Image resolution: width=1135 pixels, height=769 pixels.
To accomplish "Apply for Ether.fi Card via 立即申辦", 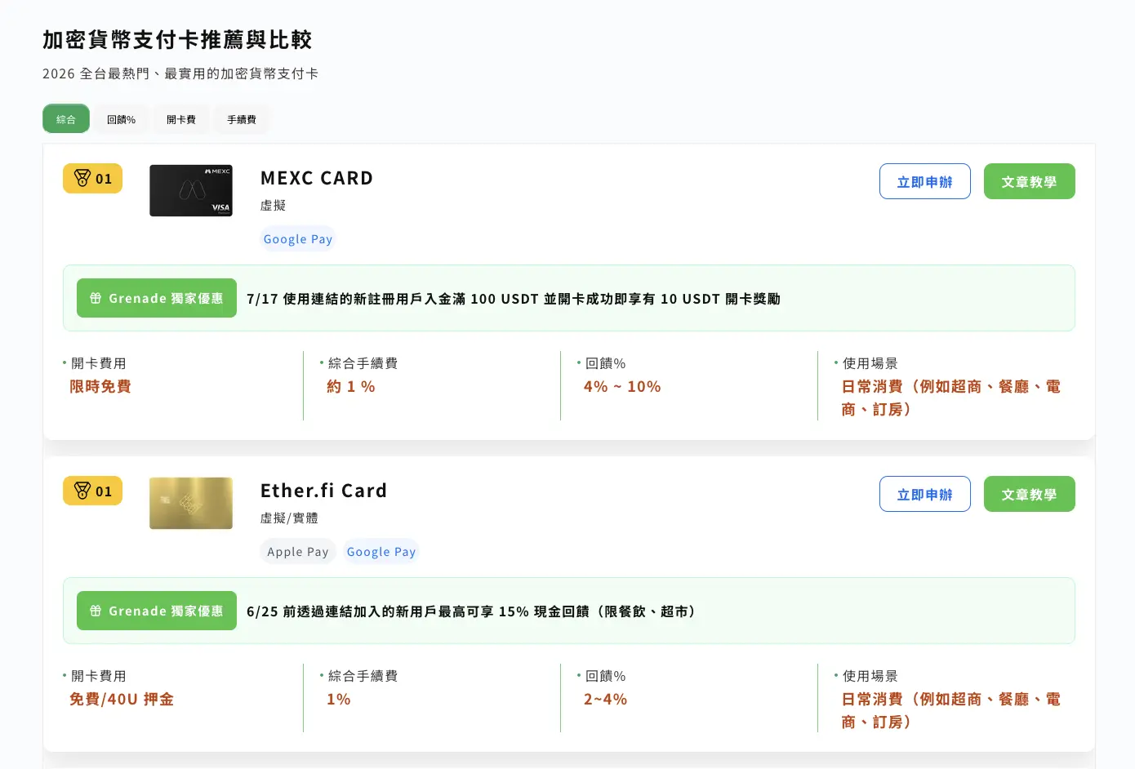I will click(924, 494).
